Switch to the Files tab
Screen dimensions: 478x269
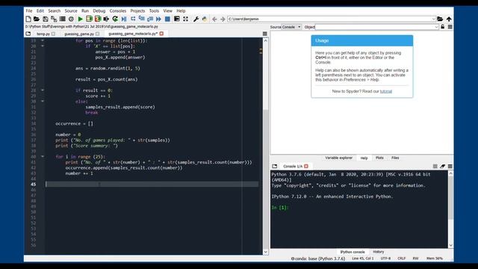pyautogui.click(x=395, y=158)
